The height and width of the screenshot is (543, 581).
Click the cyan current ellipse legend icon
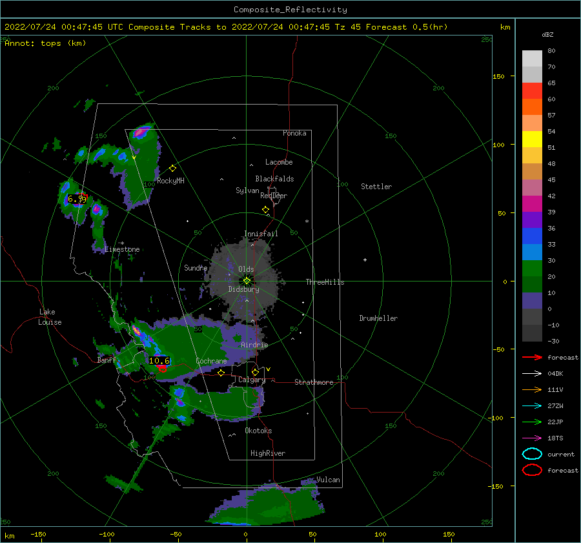tap(532, 454)
